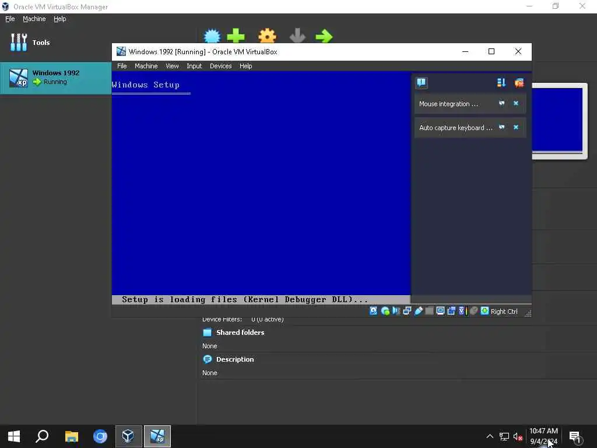This screenshot has height=448, width=597.
Task: Click the delete finished notifications icon
Action: tap(519, 83)
